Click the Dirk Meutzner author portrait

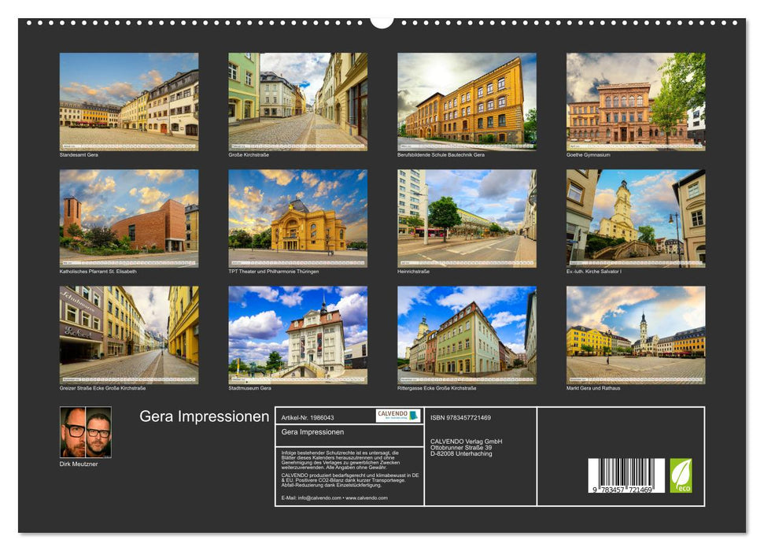click(86, 431)
